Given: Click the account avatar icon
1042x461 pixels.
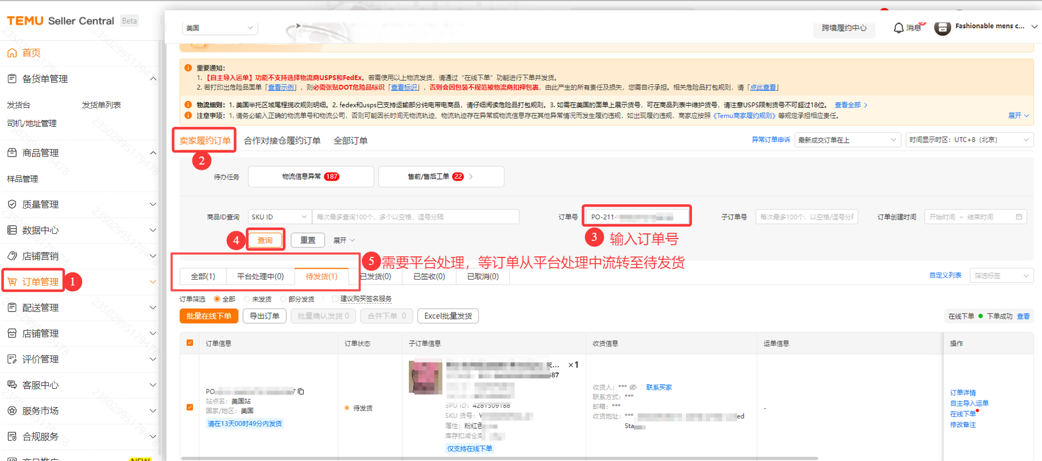Looking at the screenshot, I should pos(942,28).
